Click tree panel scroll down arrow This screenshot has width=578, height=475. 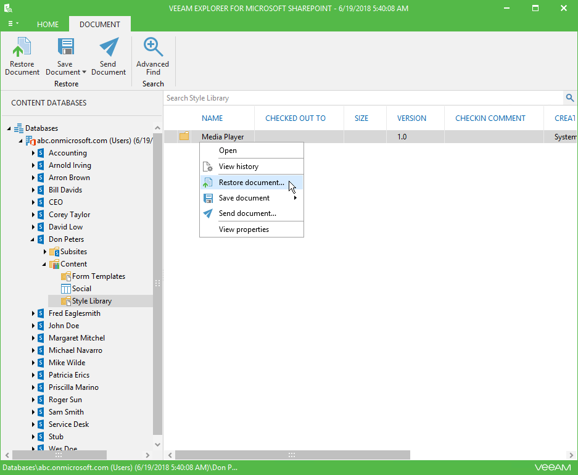click(158, 444)
